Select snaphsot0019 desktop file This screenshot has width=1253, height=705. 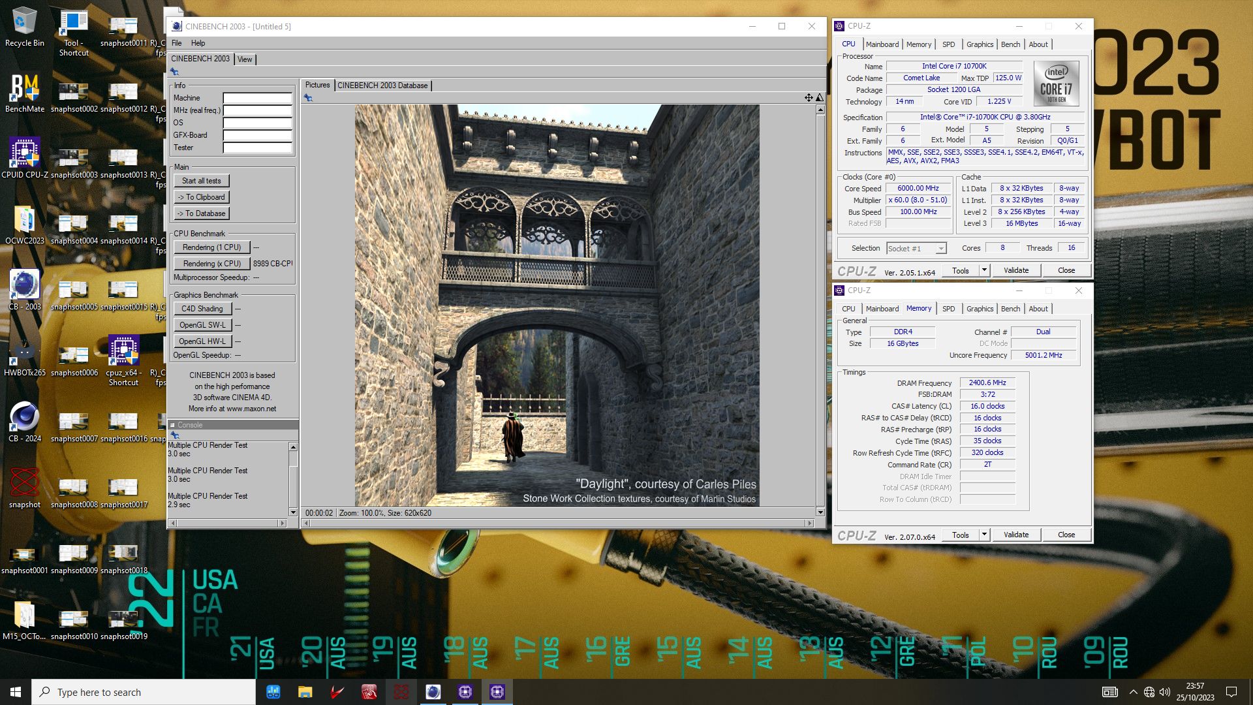pyautogui.click(x=123, y=625)
